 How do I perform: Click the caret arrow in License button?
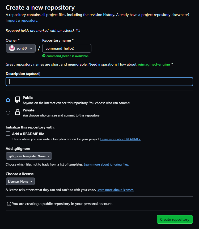tap(31, 181)
